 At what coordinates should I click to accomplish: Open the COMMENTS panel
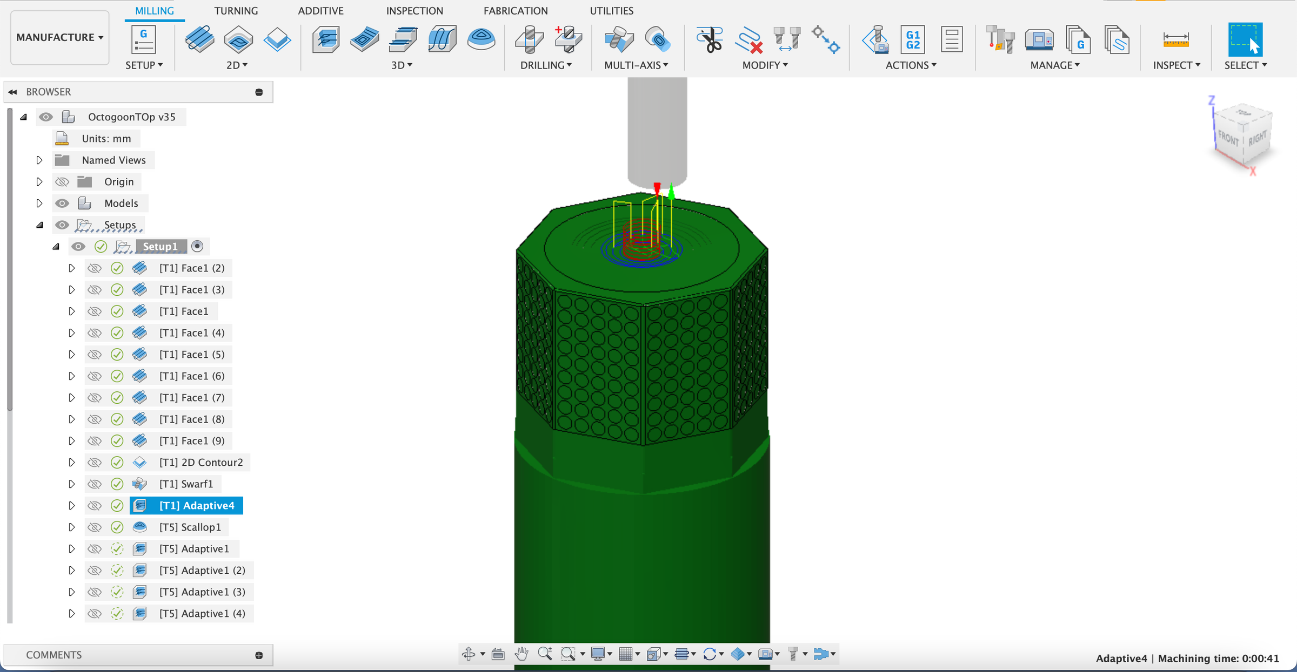pos(53,654)
